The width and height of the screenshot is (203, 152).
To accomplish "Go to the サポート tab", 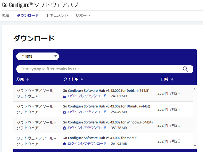I will pyautogui.click(x=83, y=16).
